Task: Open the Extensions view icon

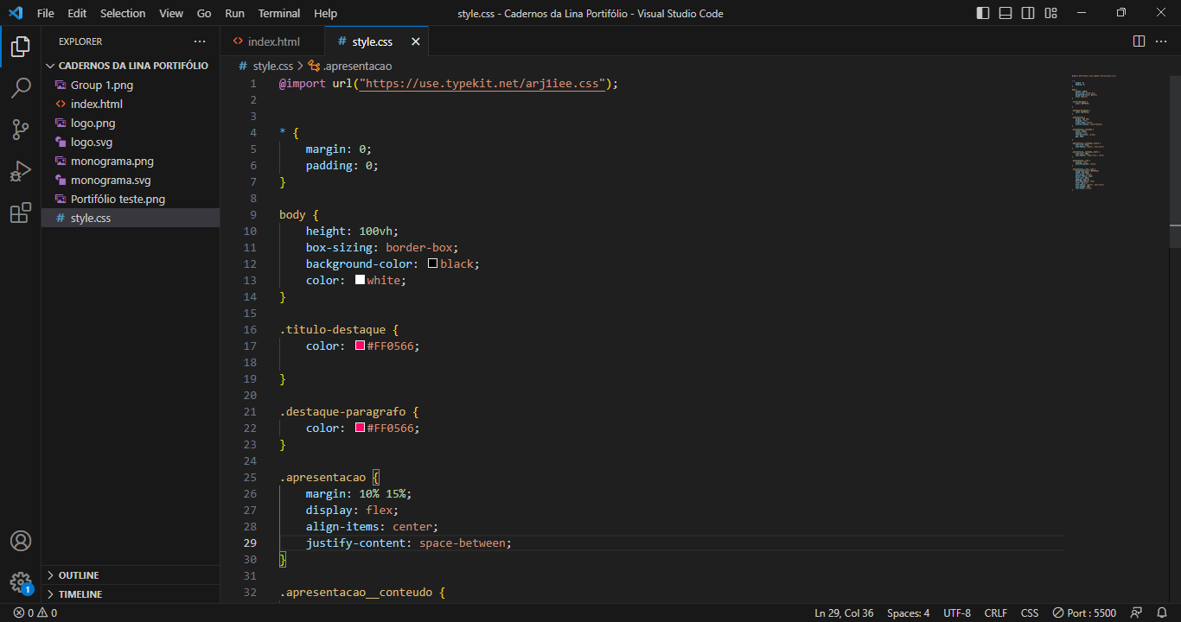Action: (21, 213)
